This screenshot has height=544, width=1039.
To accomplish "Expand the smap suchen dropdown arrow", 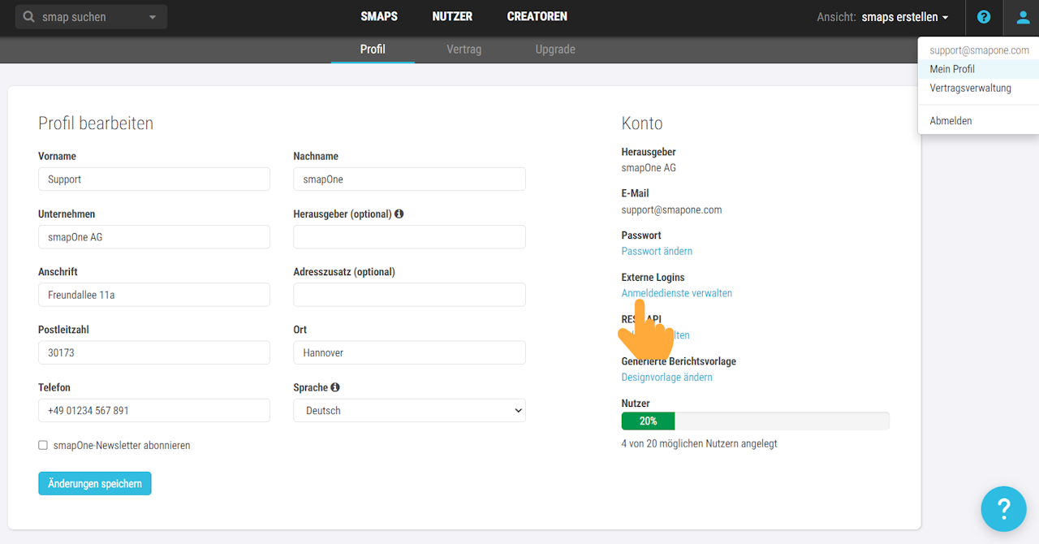I will (153, 17).
